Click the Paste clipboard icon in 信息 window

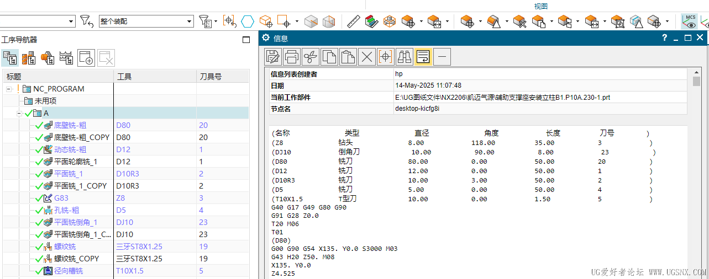[348, 56]
